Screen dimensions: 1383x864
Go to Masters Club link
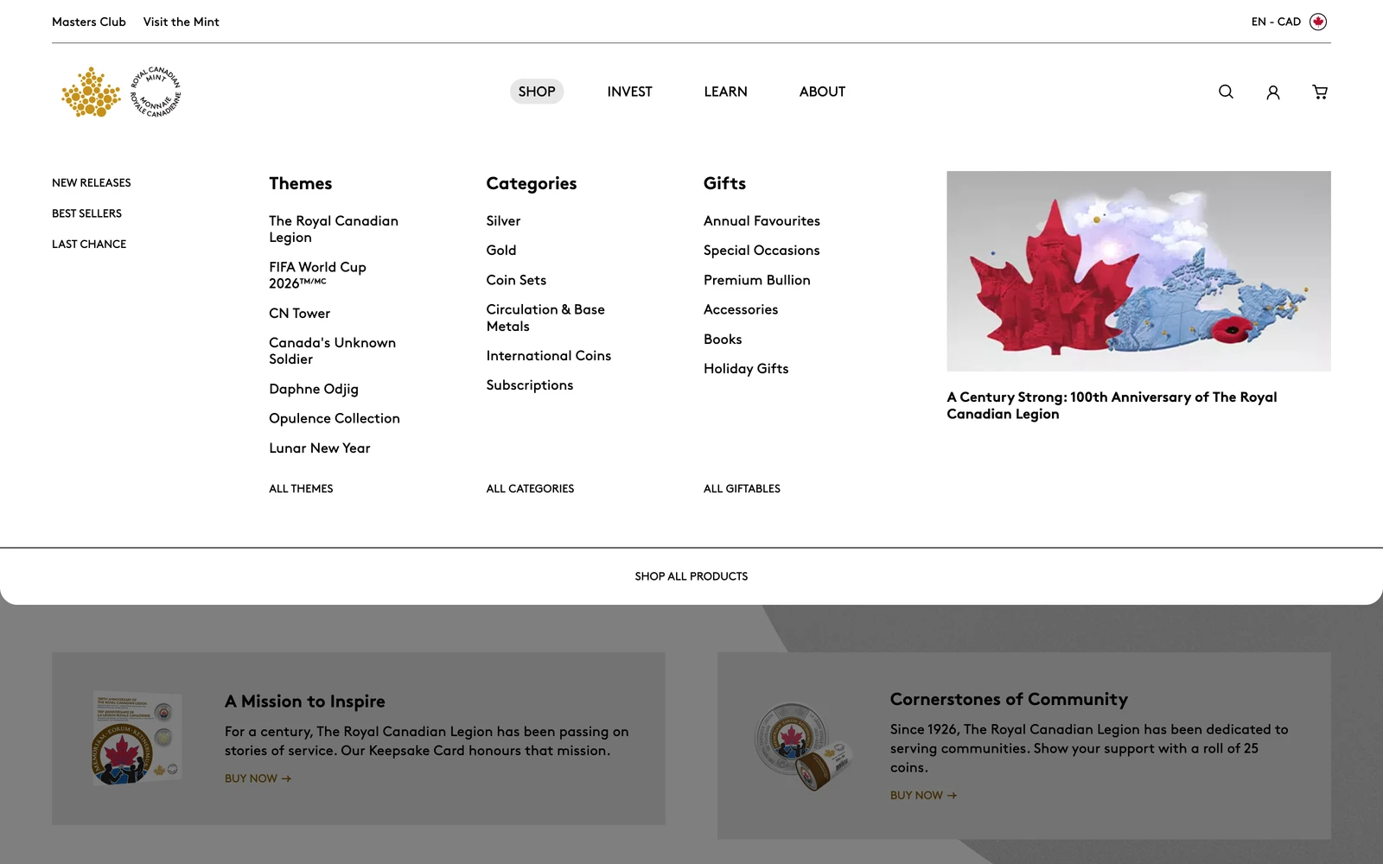(89, 22)
